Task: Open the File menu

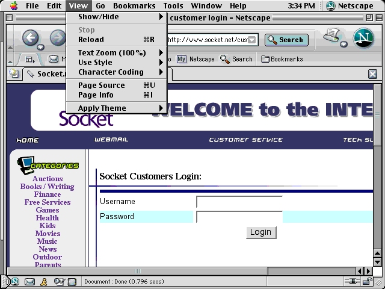Action: pos(32,5)
